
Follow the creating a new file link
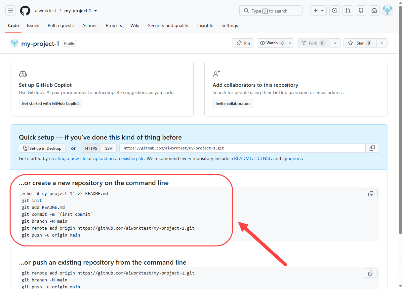[x=67, y=158]
